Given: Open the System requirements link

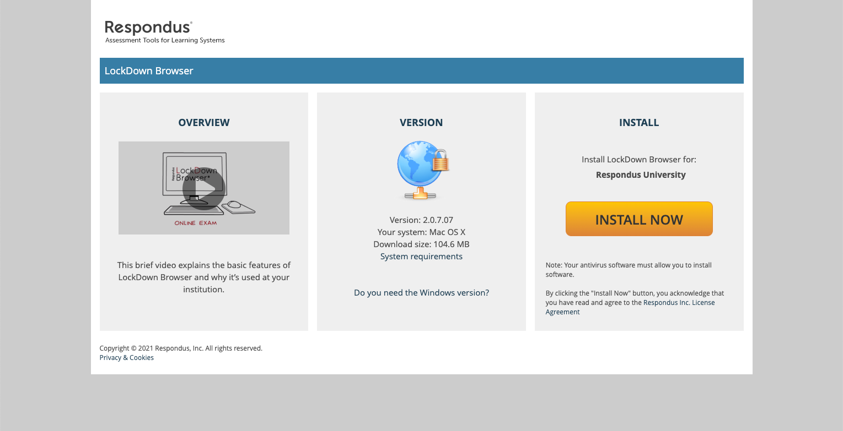Looking at the screenshot, I should 421,256.
